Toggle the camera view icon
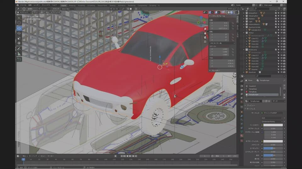The width and height of the screenshot is (302, 169). coord(205,37)
